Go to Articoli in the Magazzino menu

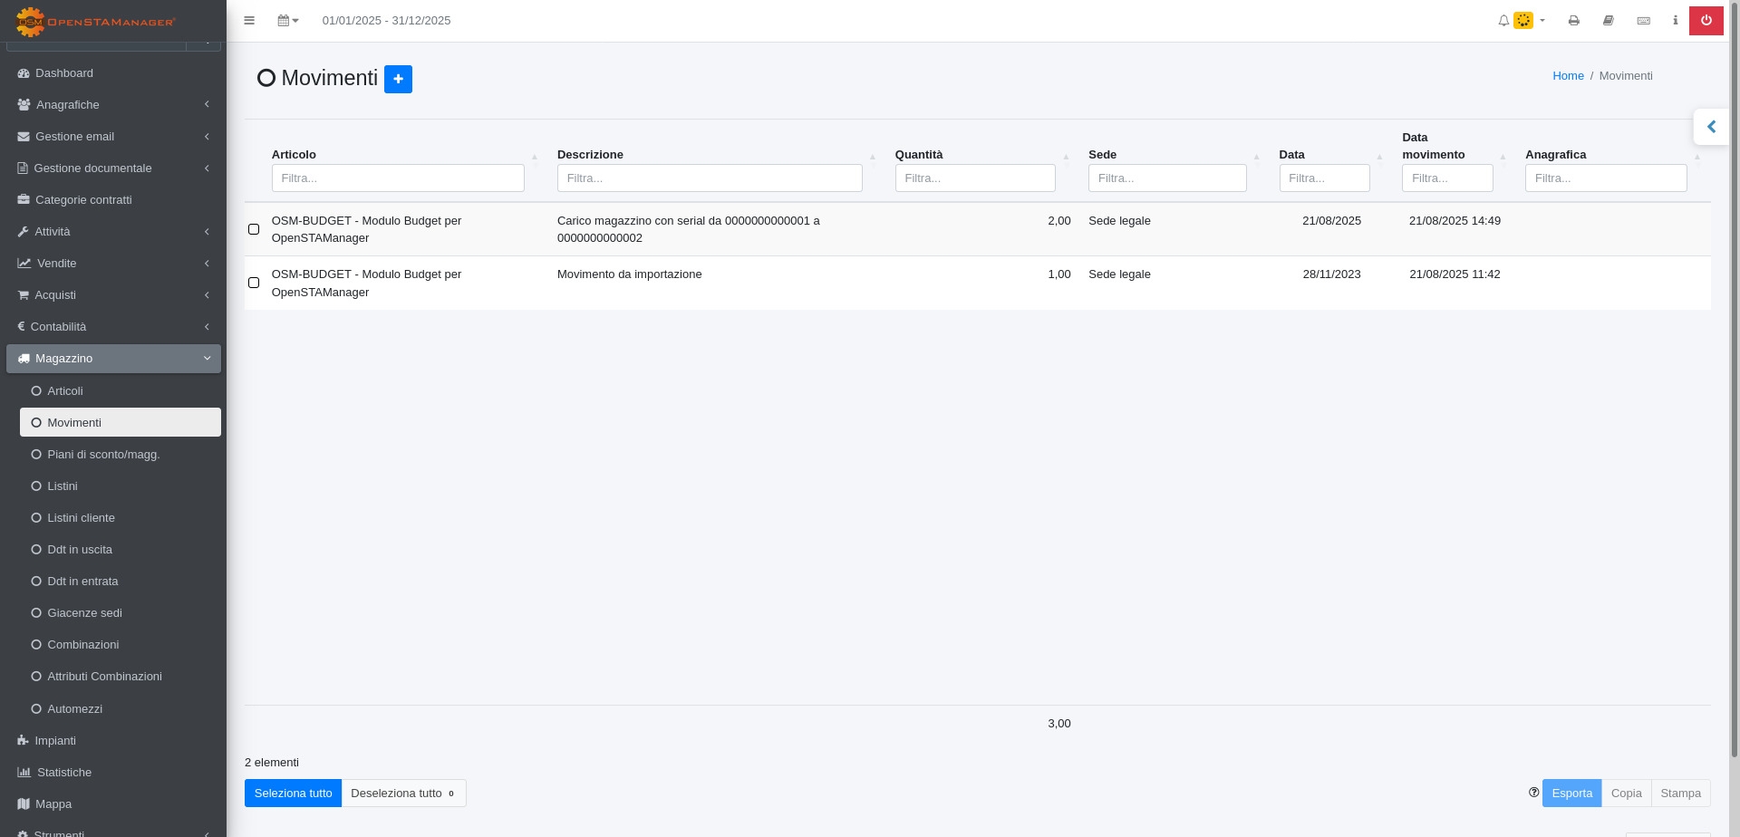click(65, 391)
